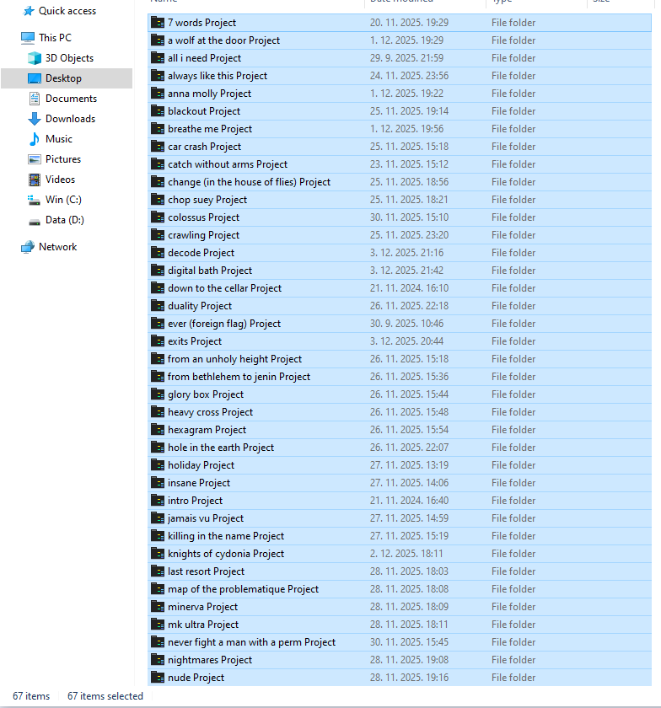This screenshot has height=708, width=661.
Task: Select 'jamais vu Project' name
Action: pos(206,518)
